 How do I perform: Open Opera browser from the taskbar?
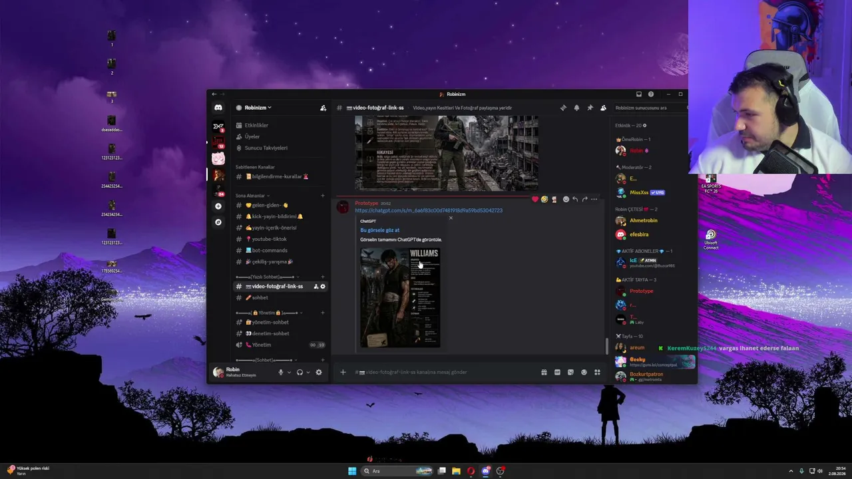pyautogui.click(x=471, y=471)
